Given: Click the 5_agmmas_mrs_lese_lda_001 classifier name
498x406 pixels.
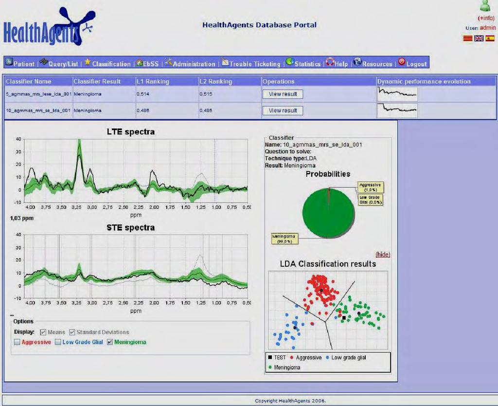Looking at the screenshot, I should (39, 94).
